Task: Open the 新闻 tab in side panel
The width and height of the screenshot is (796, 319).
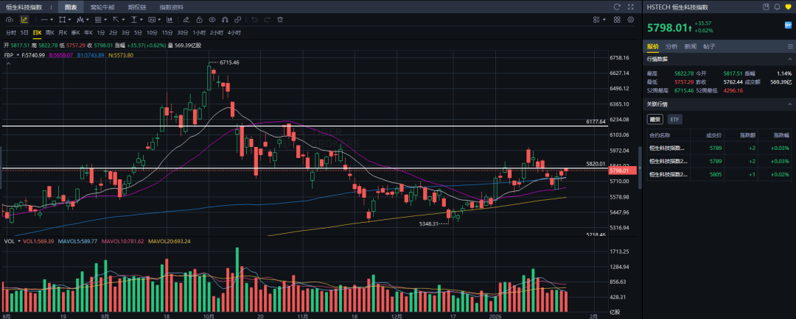Action: pos(691,46)
